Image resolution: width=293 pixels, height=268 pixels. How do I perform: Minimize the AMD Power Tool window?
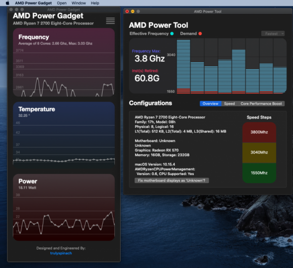point(133,11)
